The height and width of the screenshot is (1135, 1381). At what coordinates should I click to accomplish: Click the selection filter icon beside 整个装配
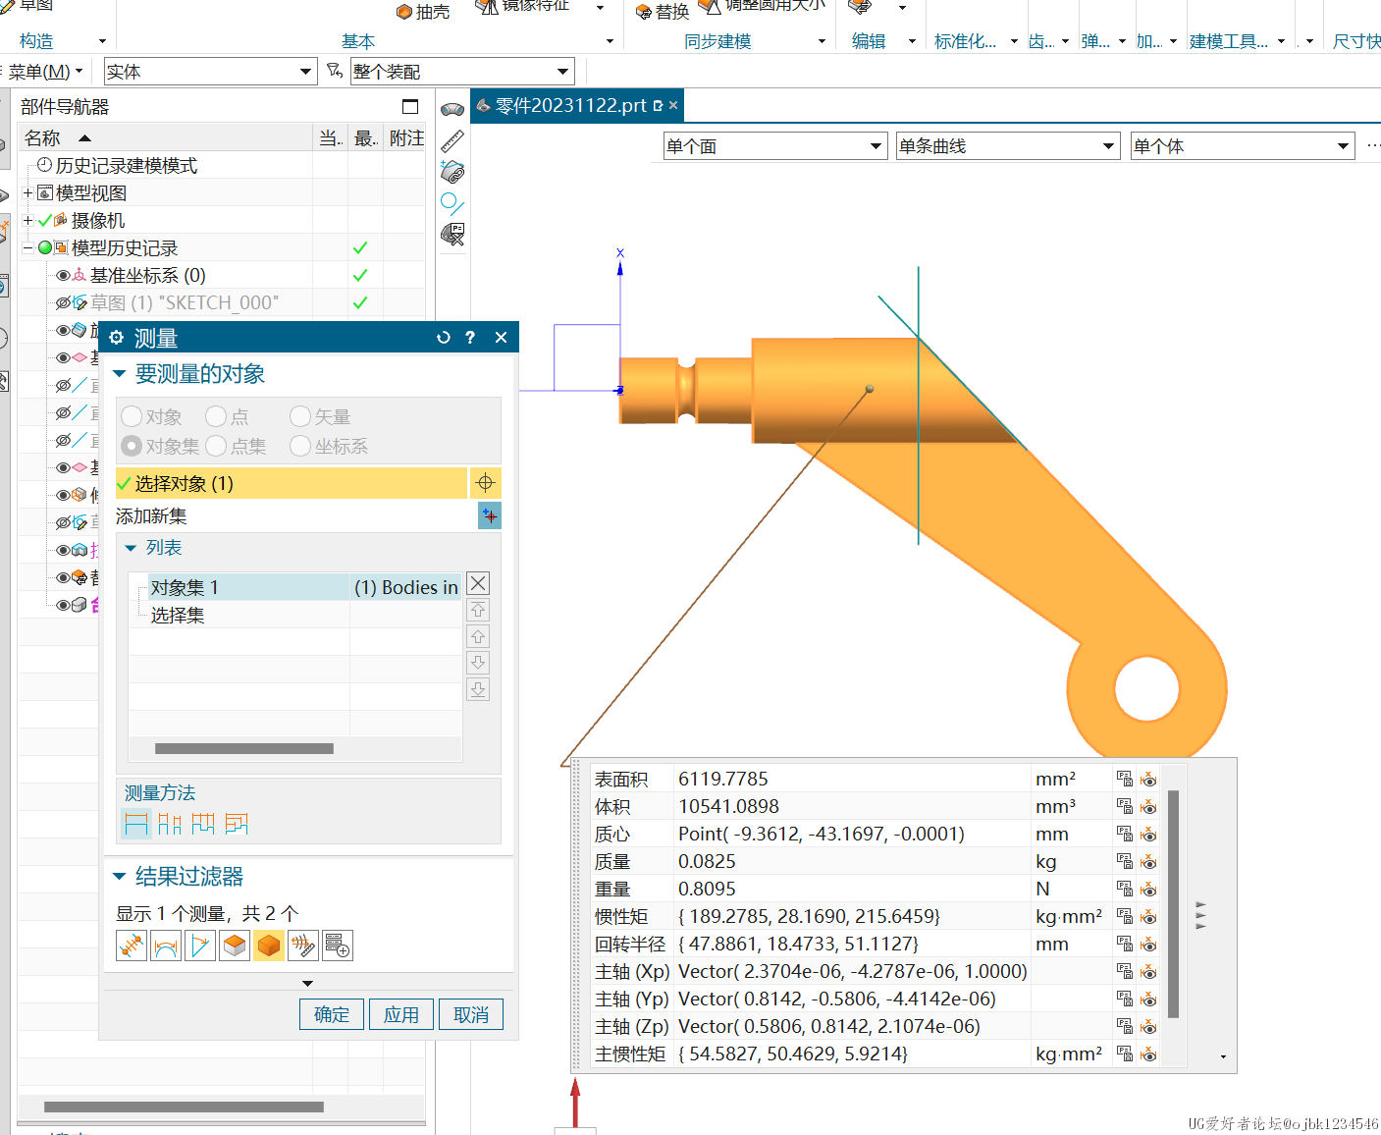click(335, 71)
